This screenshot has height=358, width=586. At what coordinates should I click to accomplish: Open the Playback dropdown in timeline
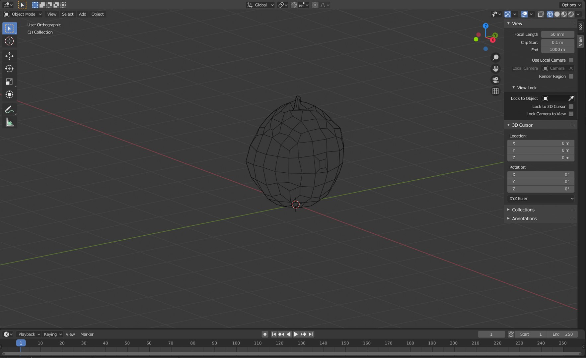click(29, 334)
